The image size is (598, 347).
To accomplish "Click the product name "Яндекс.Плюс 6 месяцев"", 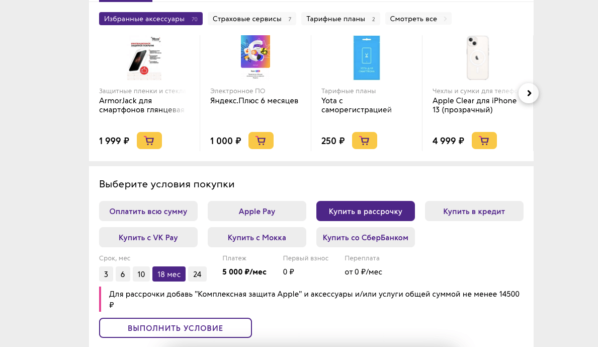I will 254,100.
